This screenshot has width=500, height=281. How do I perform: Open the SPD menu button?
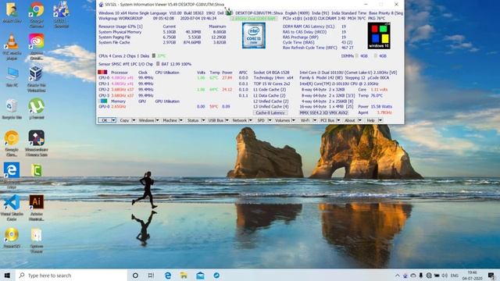coord(261,120)
